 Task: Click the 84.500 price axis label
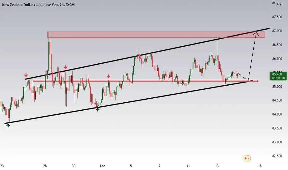click(x=277, y=100)
